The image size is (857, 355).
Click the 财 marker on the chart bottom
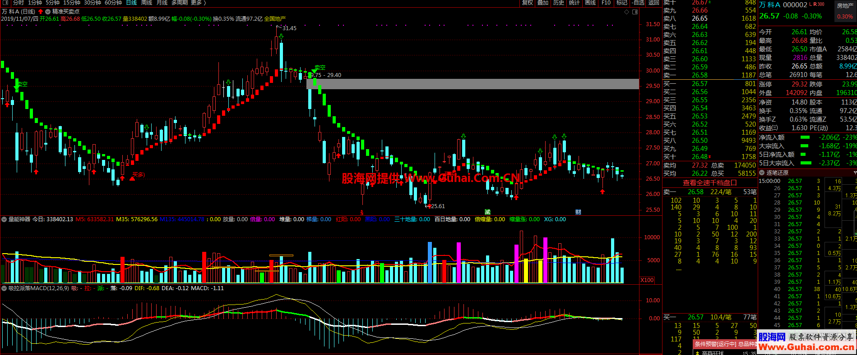click(x=578, y=212)
